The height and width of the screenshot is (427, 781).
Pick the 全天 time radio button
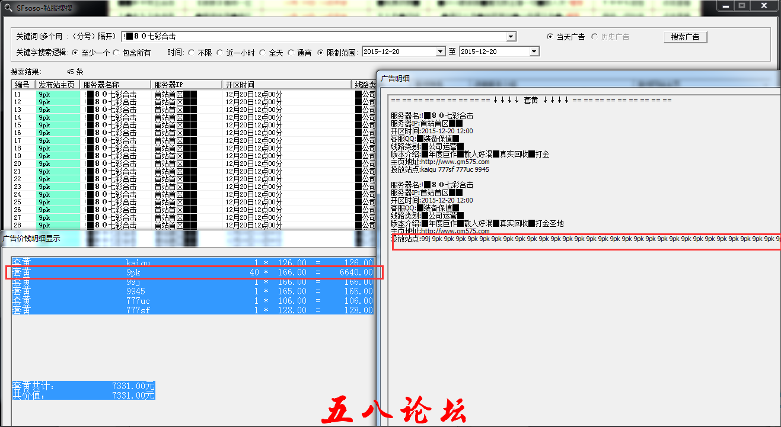[x=262, y=53]
